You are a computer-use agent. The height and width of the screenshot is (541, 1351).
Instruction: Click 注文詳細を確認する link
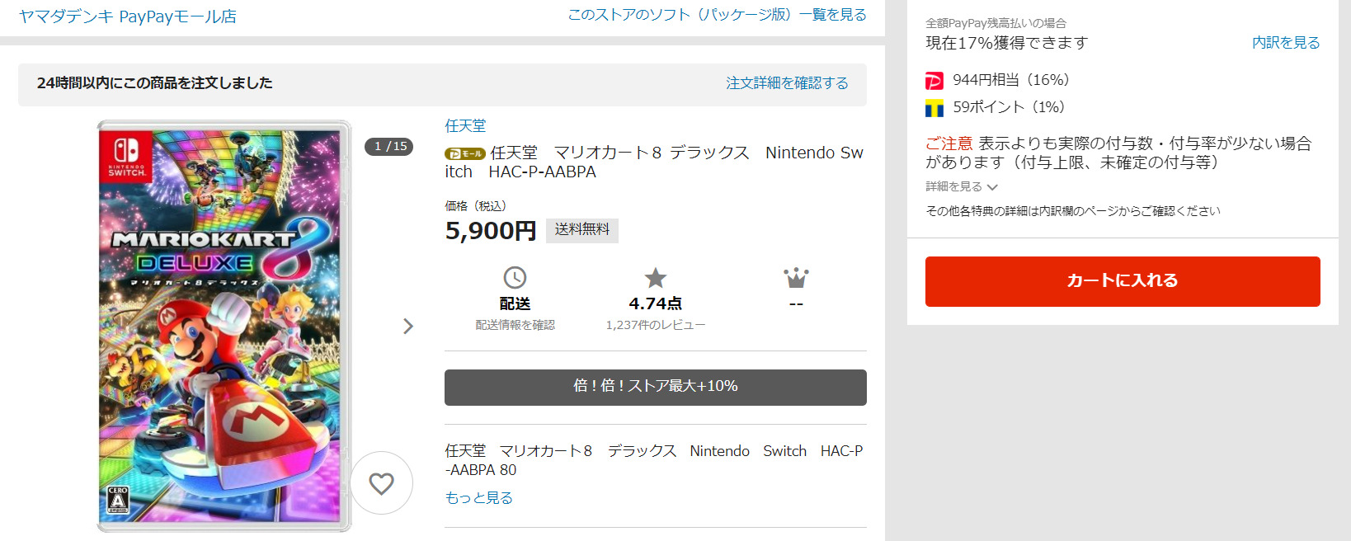pos(787,83)
